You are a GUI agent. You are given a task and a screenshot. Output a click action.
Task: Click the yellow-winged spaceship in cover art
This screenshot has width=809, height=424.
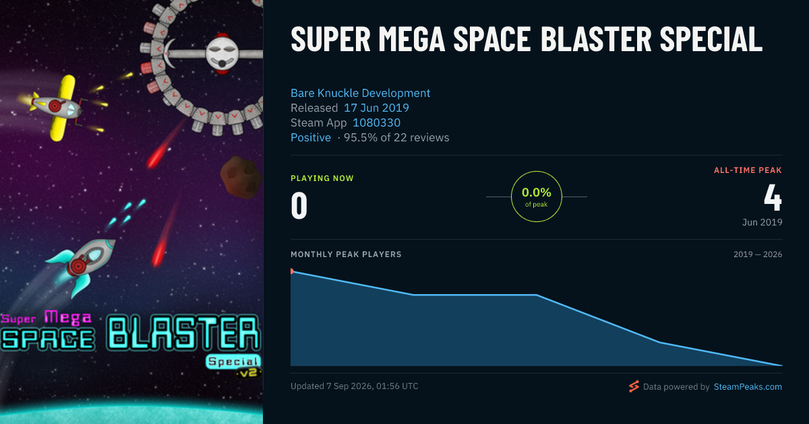(x=62, y=108)
